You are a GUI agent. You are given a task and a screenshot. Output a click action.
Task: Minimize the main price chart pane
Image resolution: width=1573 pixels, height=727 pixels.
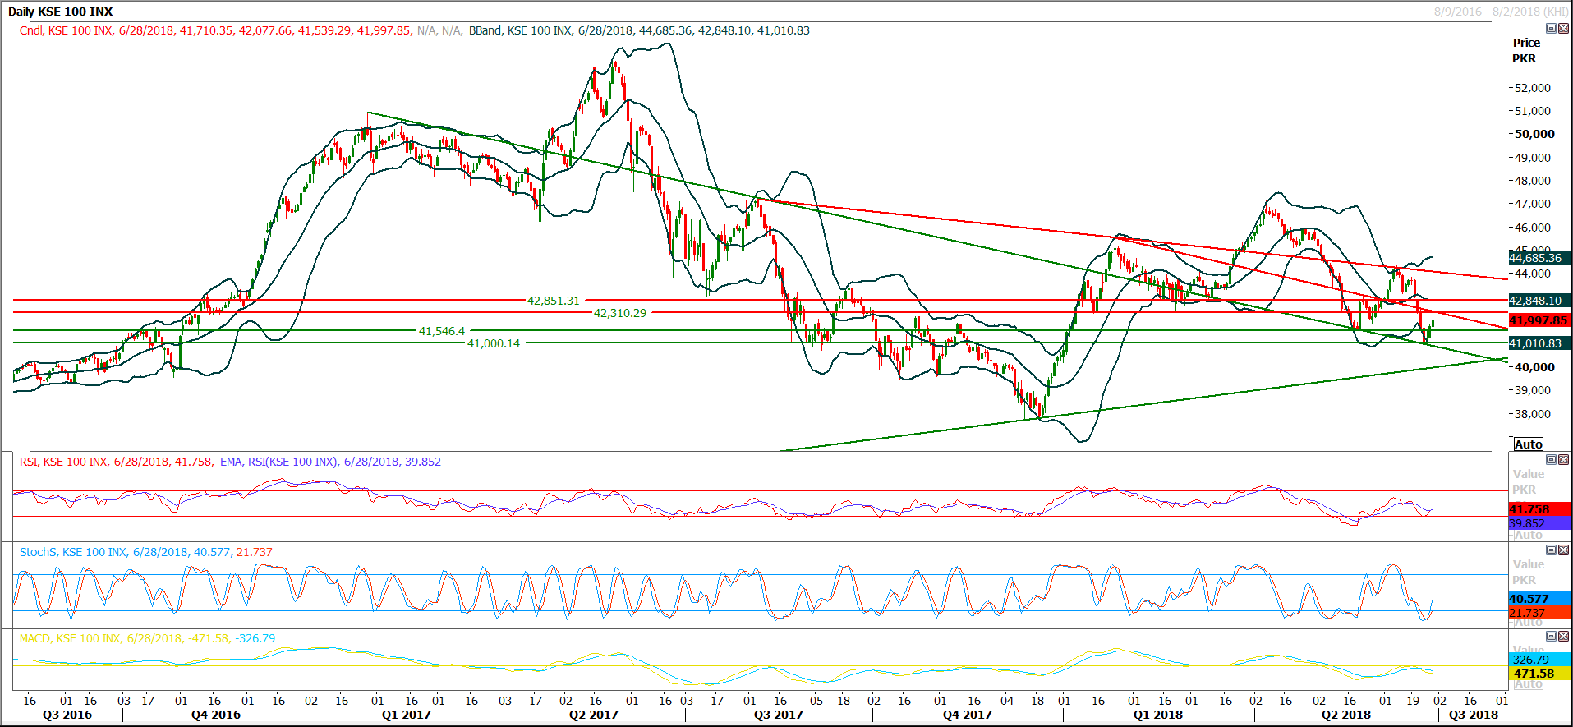pos(1551,28)
